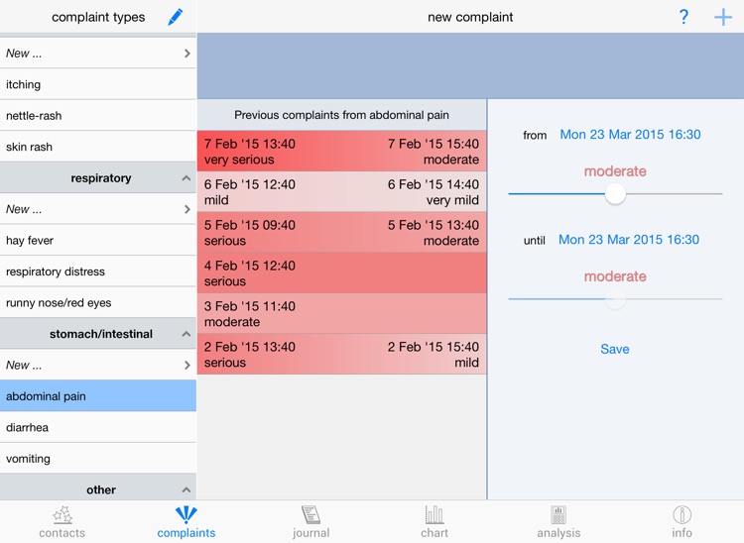Open the 7 Feb '15 13:40 complaint
The height and width of the screenshot is (543, 744).
[341, 152]
